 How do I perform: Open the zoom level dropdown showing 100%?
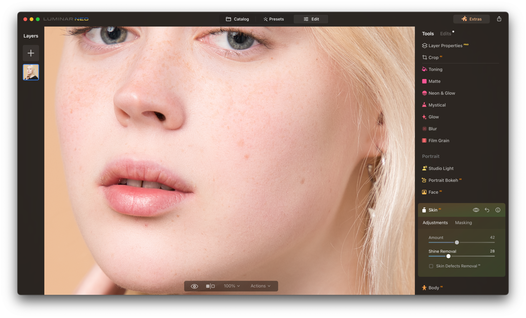[231, 286]
